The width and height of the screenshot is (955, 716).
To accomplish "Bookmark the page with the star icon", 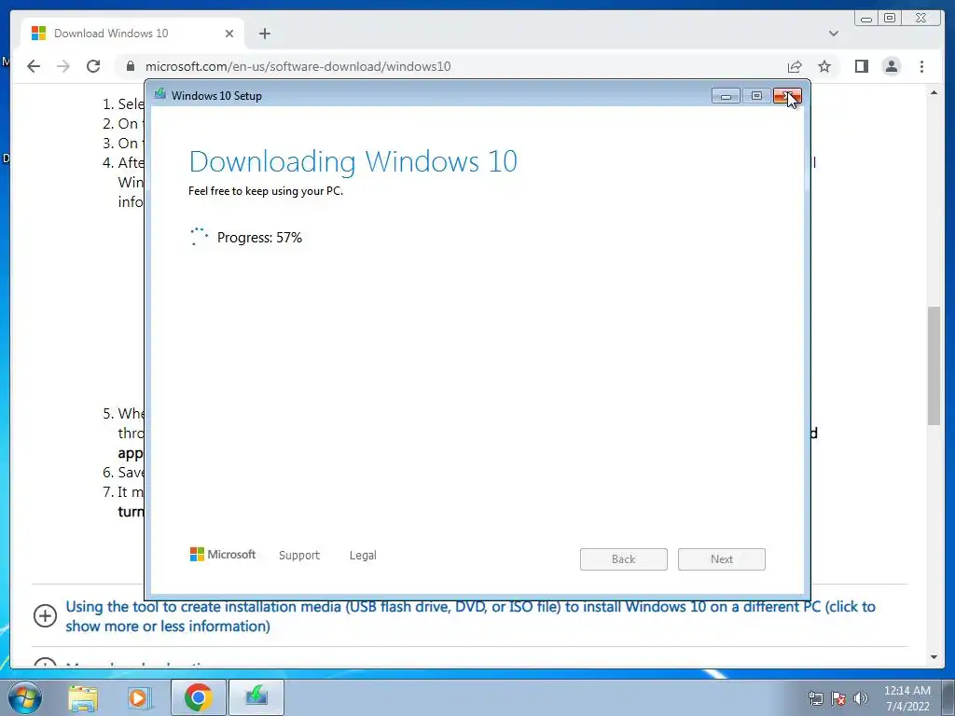I will [824, 66].
